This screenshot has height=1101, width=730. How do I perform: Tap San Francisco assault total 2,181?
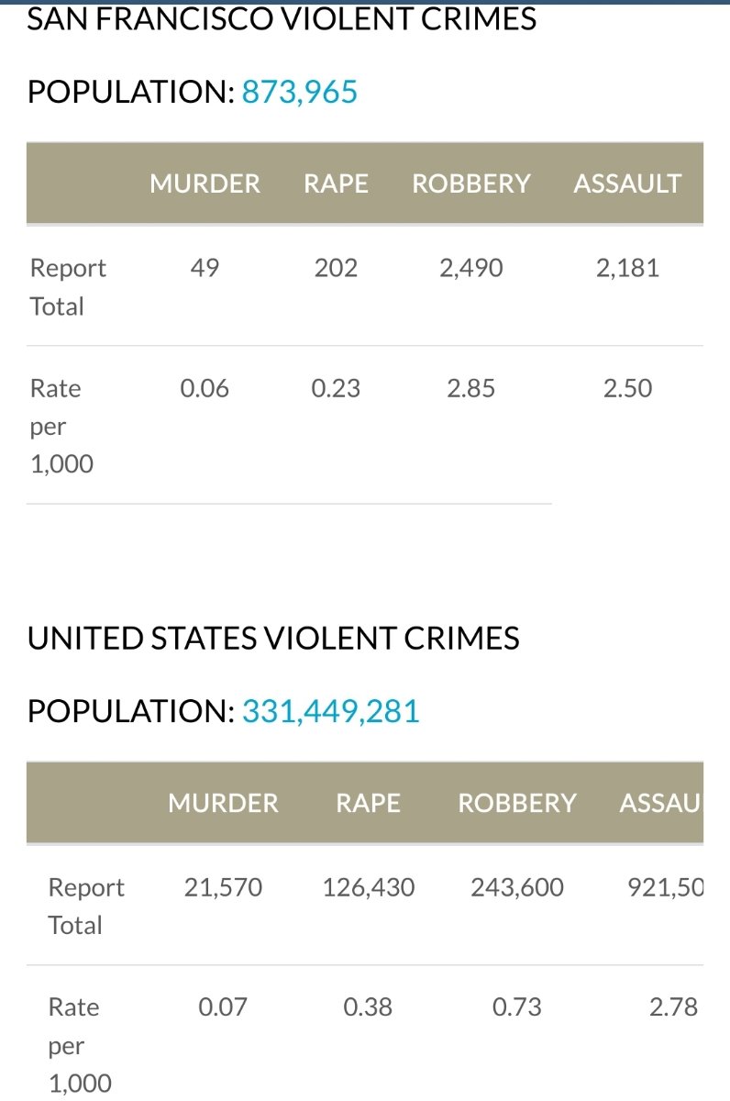(x=627, y=268)
